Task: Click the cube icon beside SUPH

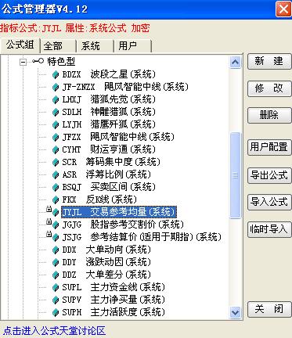Action: 56,313
